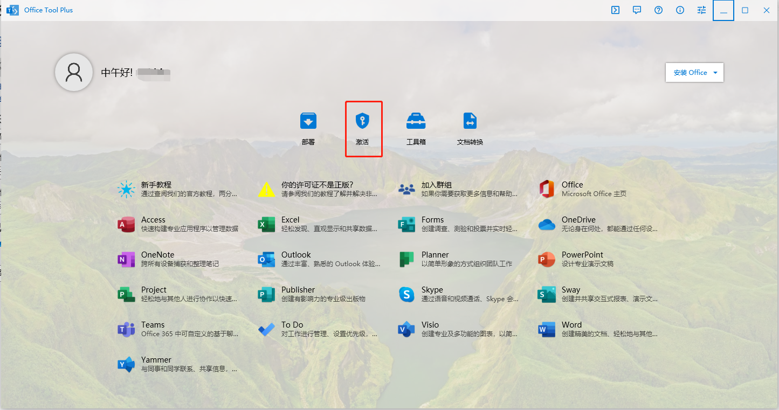
Task: Click Access description 快速构建专业应用程序以管理数据
Action: (190, 229)
